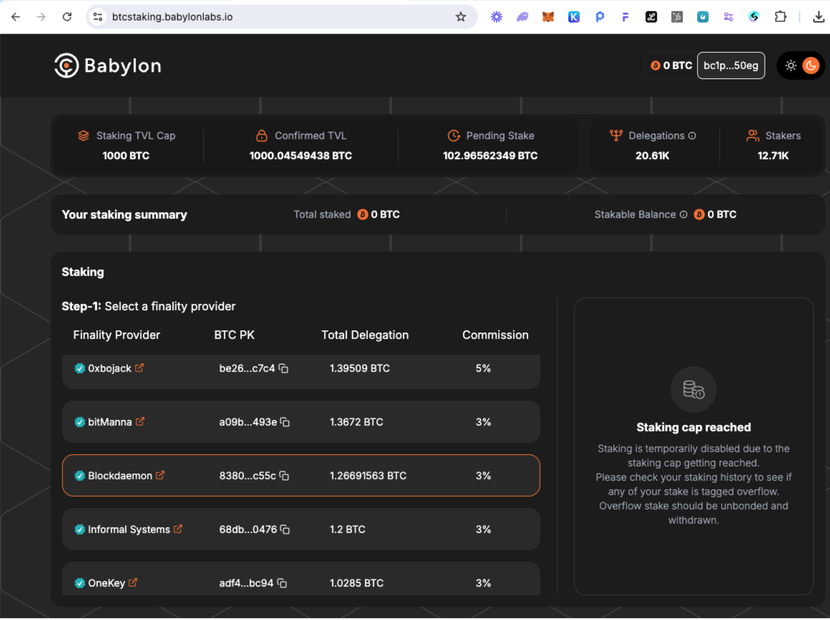Open 0xbojack's external link icon
830x620 pixels.
(139, 368)
